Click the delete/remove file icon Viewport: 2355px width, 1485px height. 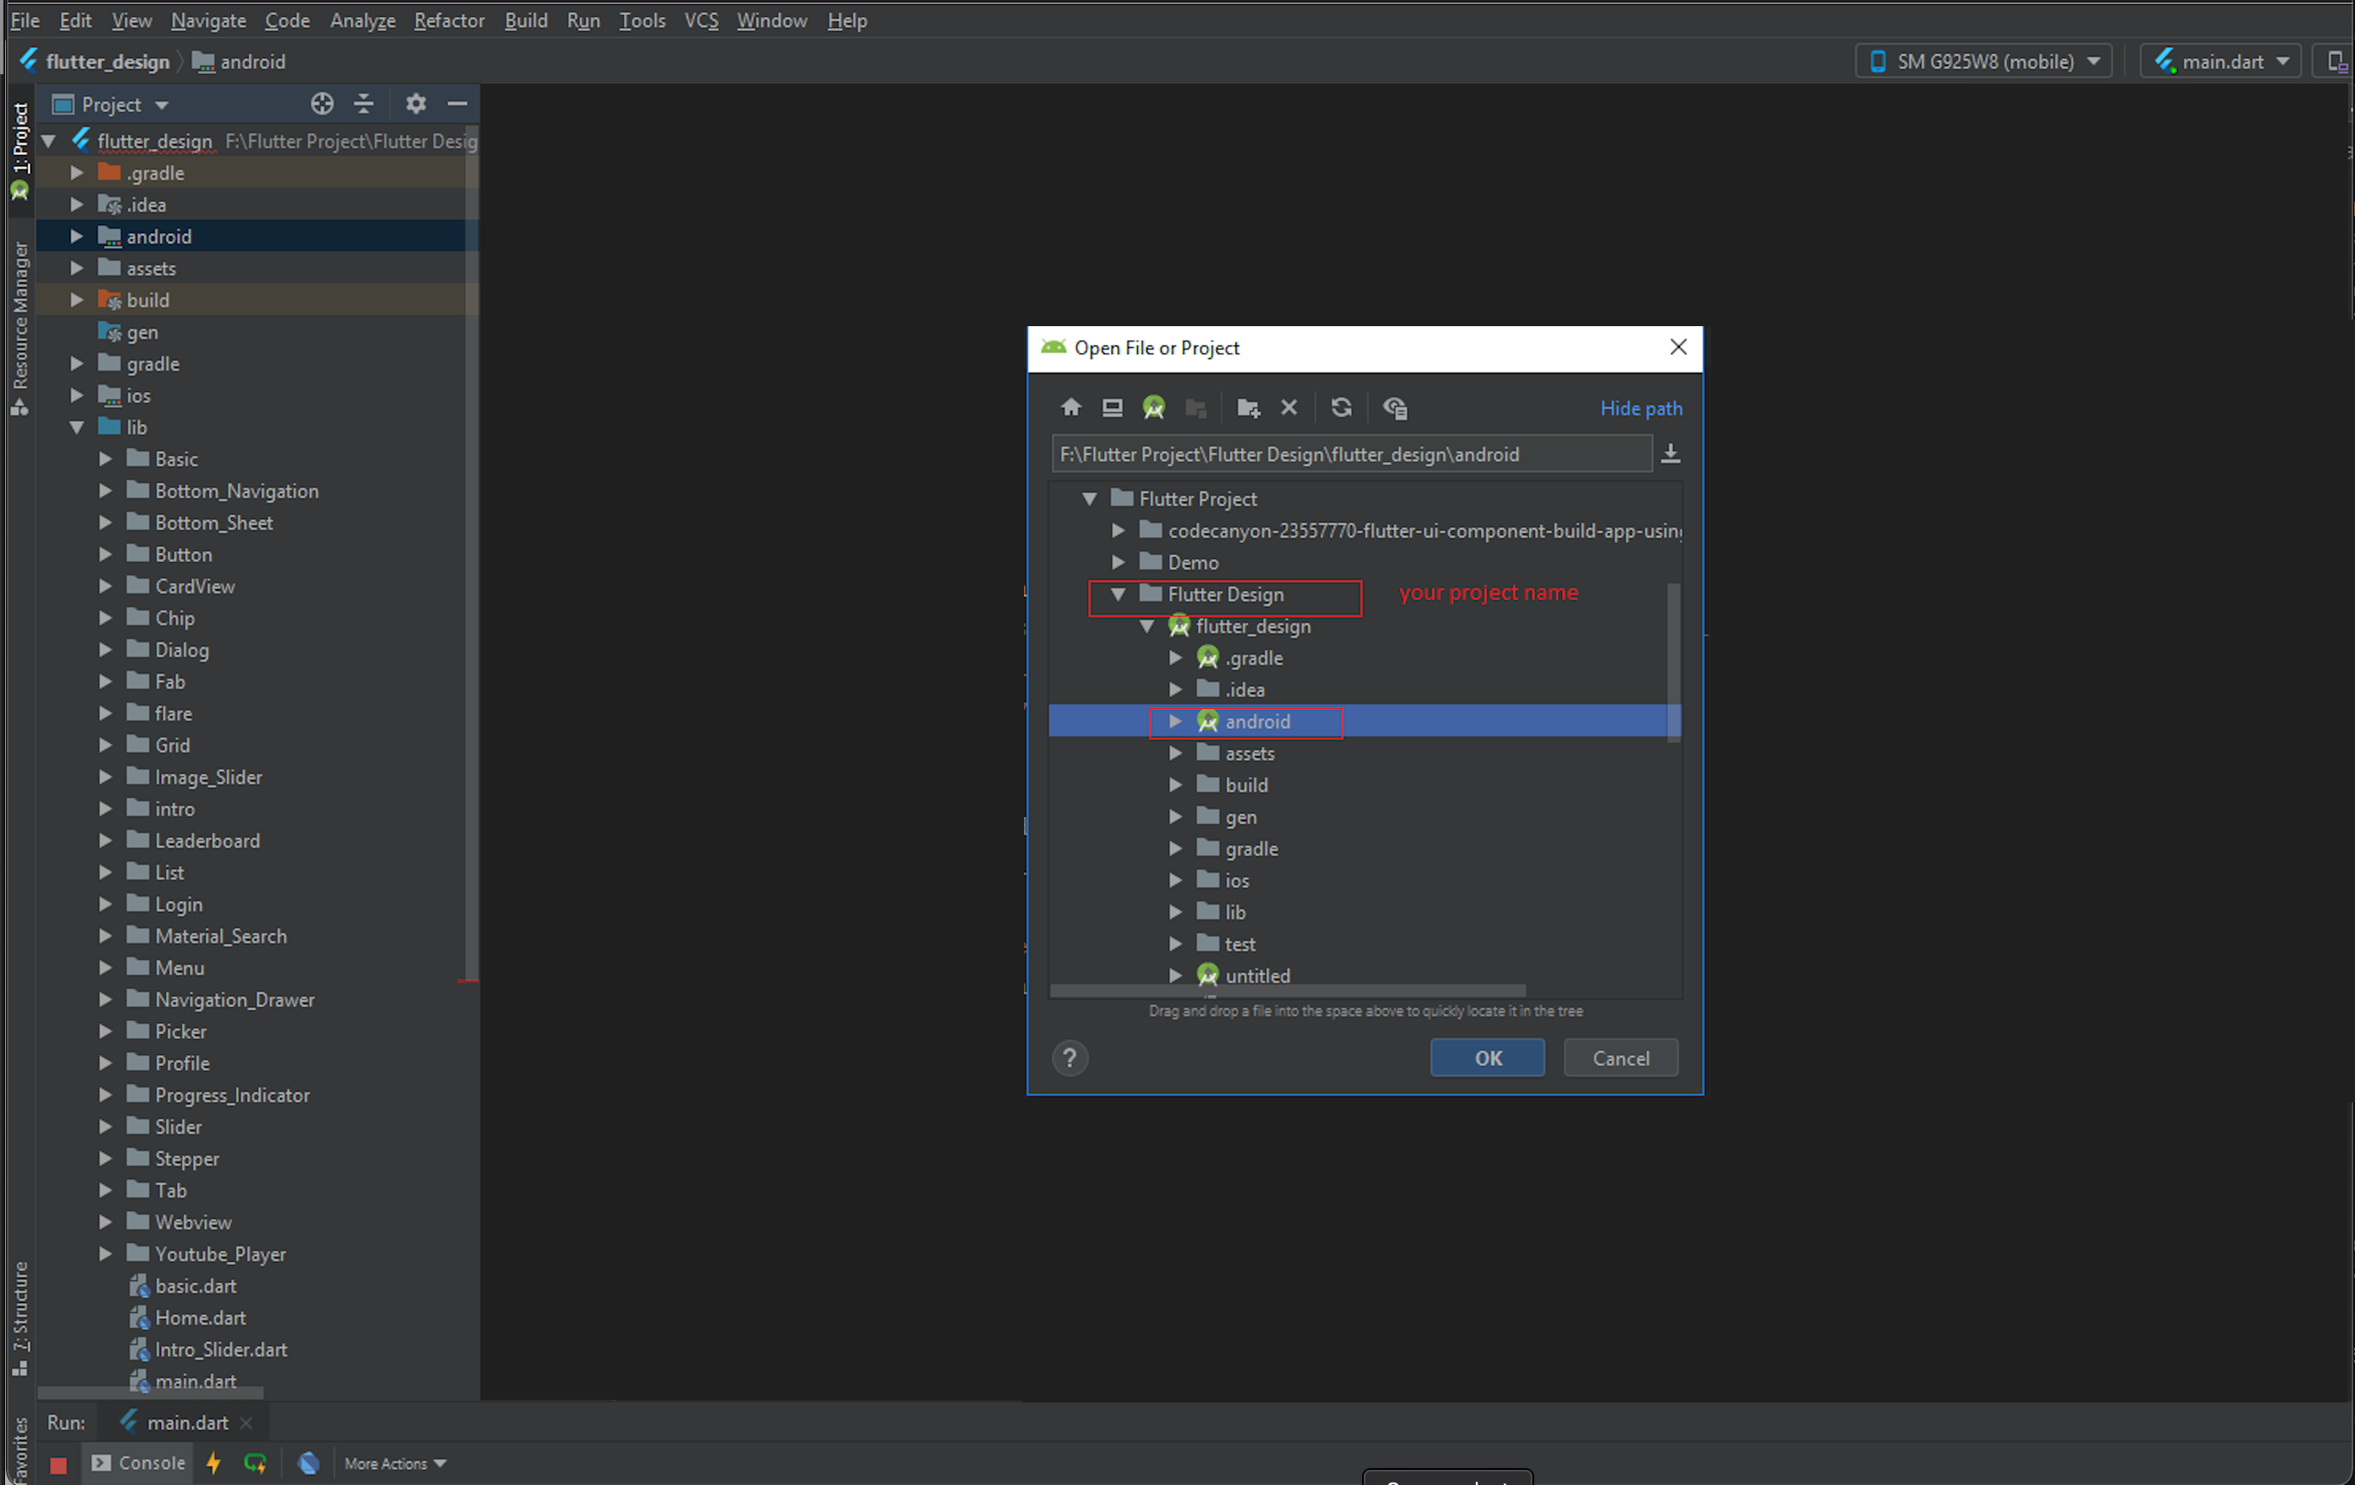tap(1290, 407)
